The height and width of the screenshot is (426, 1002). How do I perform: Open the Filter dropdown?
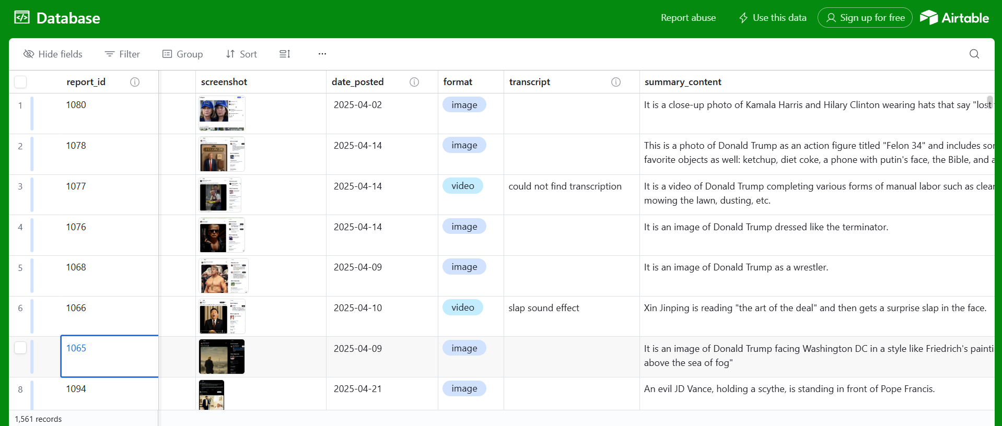coord(122,54)
